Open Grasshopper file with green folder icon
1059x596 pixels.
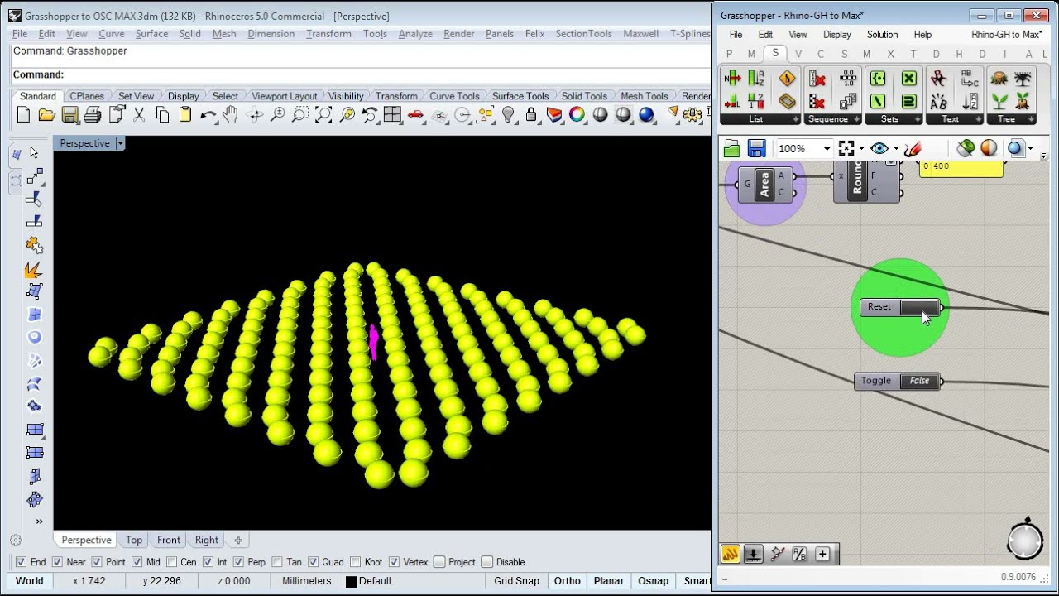coord(731,148)
